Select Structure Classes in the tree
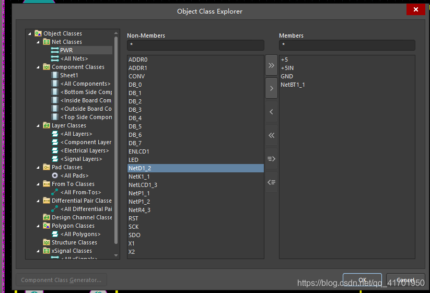Screen dimensions: 430x293 point(74,242)
